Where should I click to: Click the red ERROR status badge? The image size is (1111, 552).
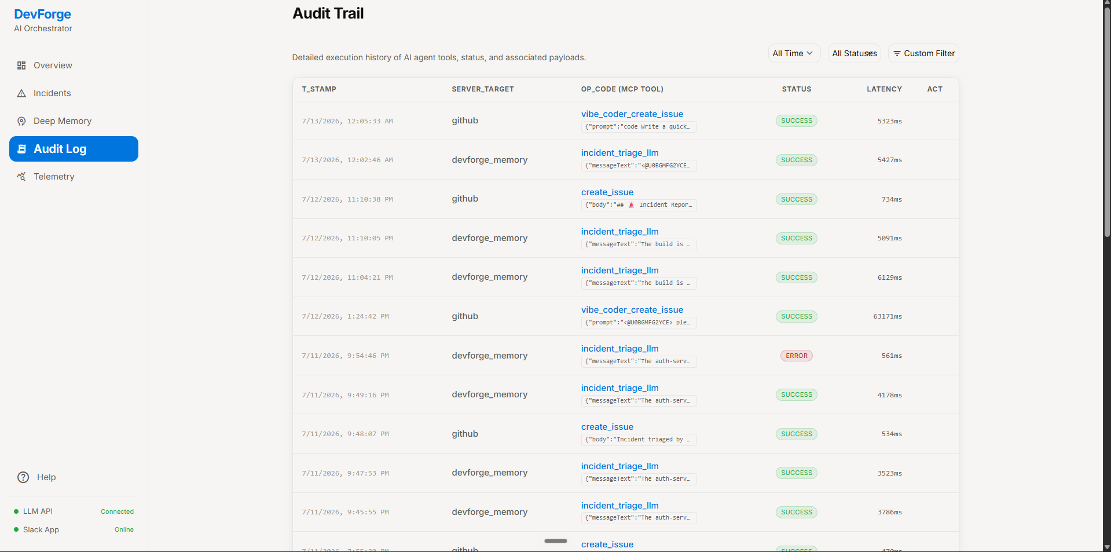[796, 356]
